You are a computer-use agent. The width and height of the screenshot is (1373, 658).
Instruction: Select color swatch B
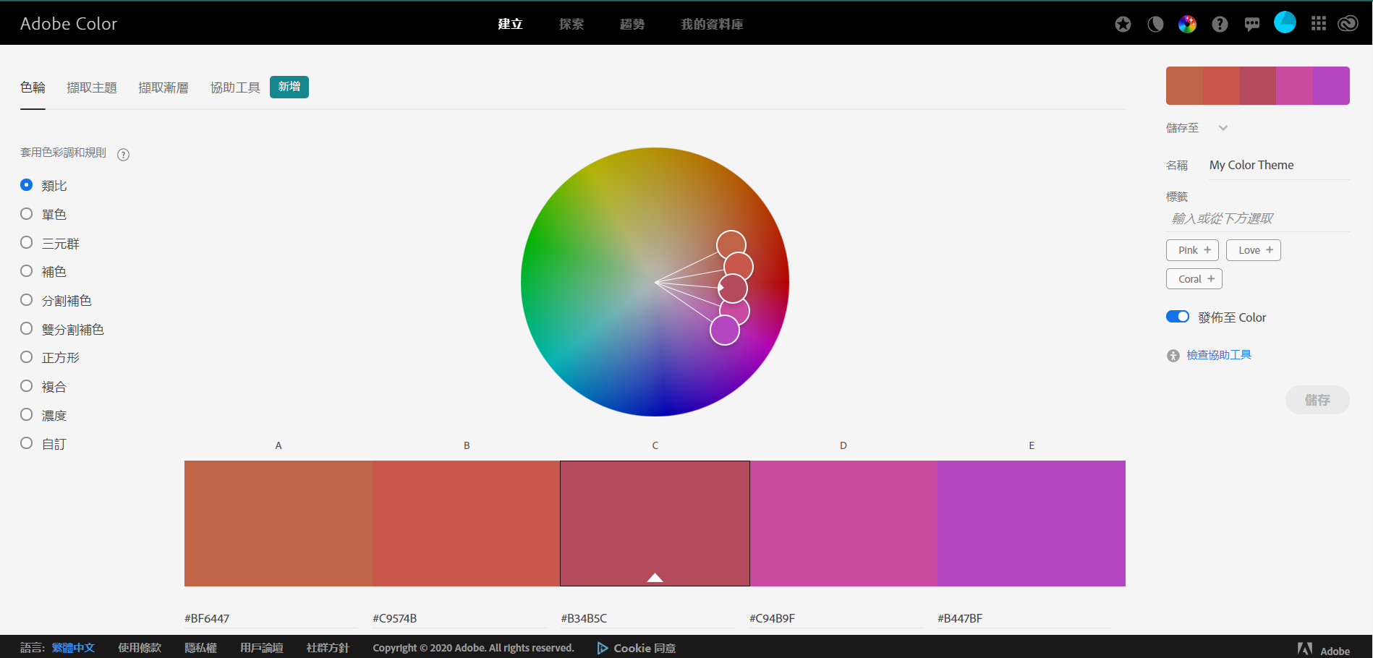point(467,524)
